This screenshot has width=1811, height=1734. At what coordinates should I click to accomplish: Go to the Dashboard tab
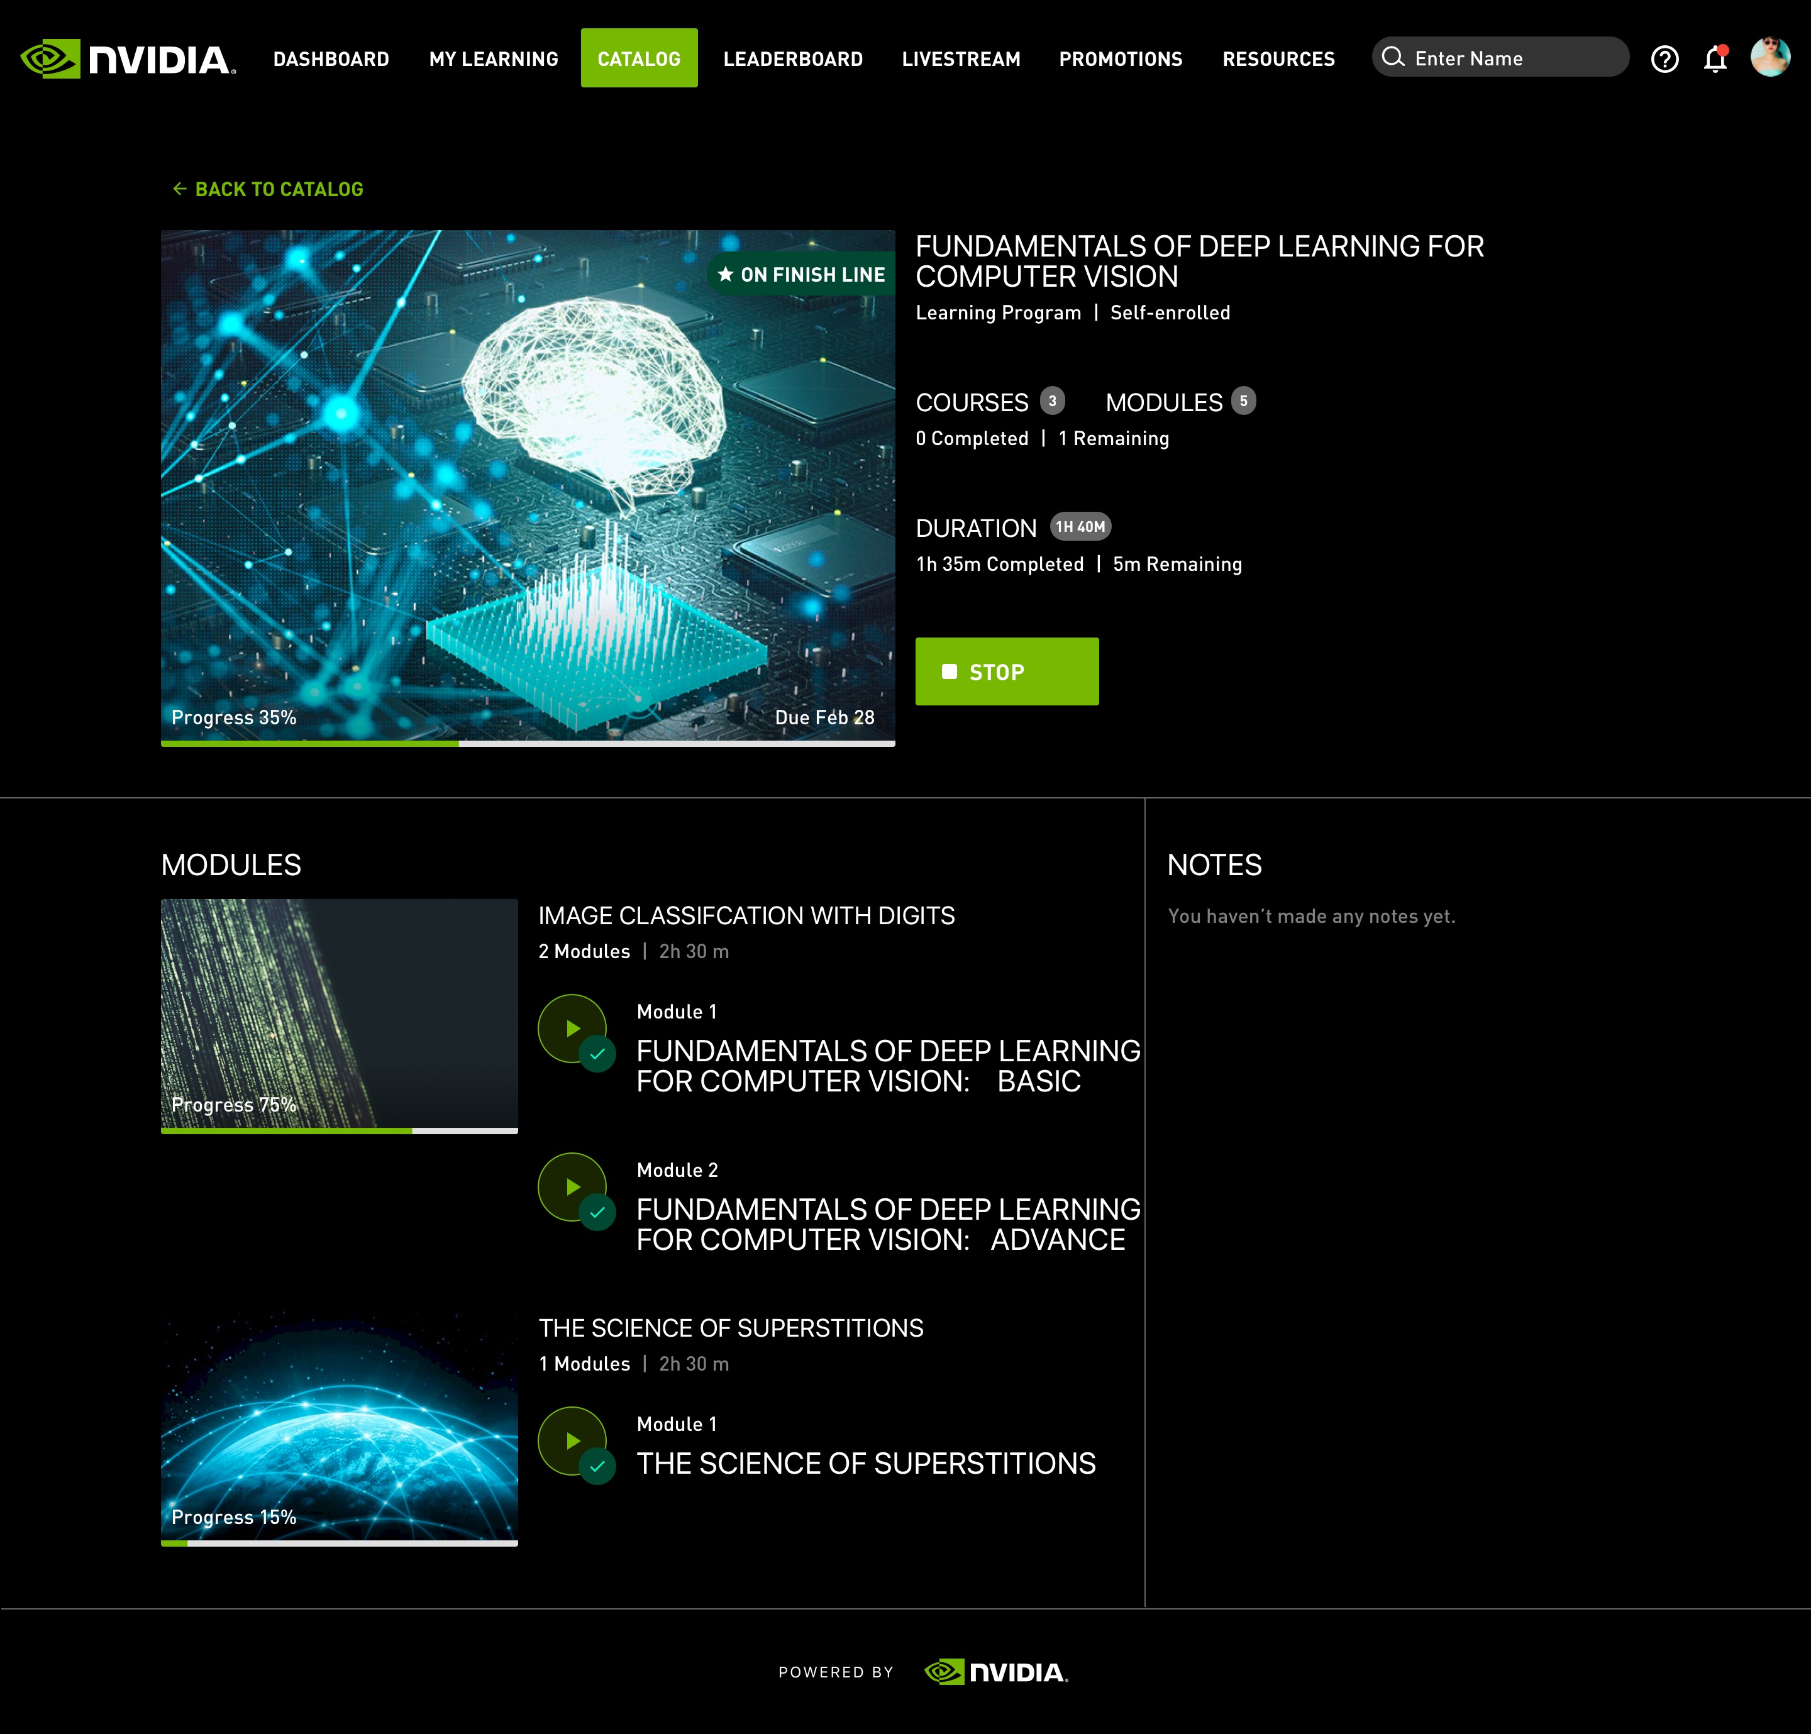pyautogui.click(x=331, y=59)
